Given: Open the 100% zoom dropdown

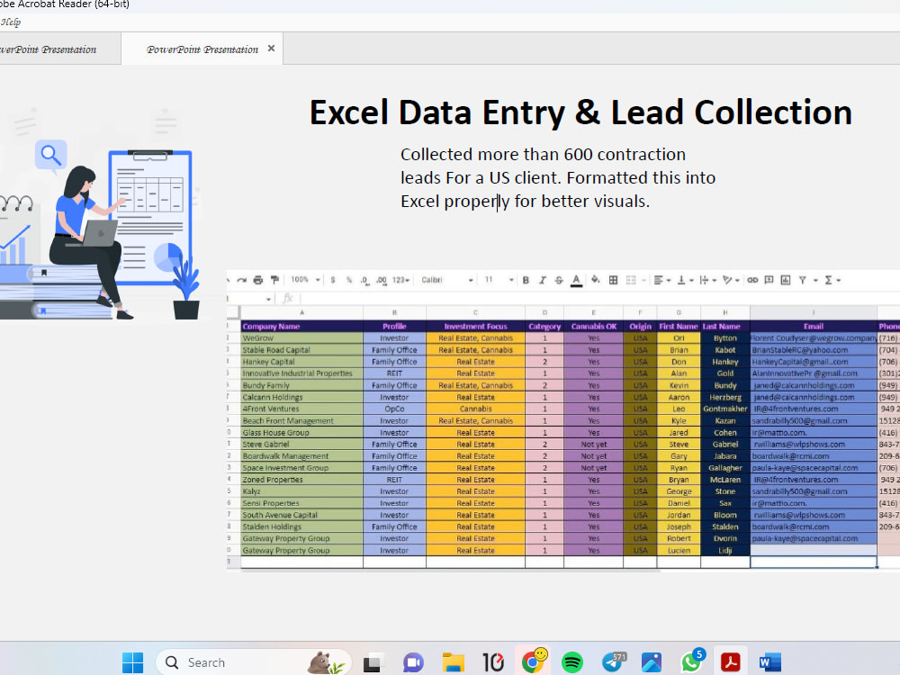Looking at the screenshot, I should (305, 280).
